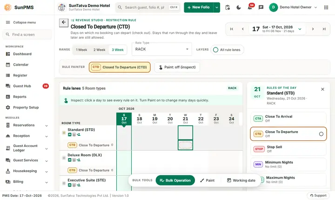The width and height of the screenshot is (335, 200).
Task: Click the Support button
Action: point(318,195)
